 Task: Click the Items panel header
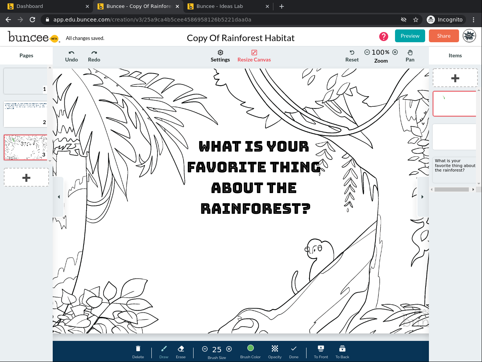coord(455,55)
